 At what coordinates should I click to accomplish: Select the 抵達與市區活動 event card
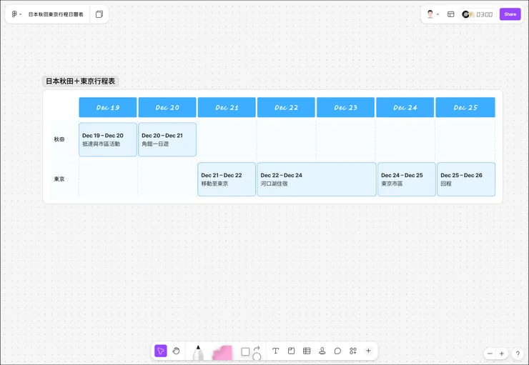tap(108, 139)
